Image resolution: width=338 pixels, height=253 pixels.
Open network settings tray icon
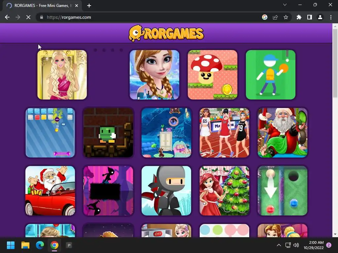click(288, 245)
